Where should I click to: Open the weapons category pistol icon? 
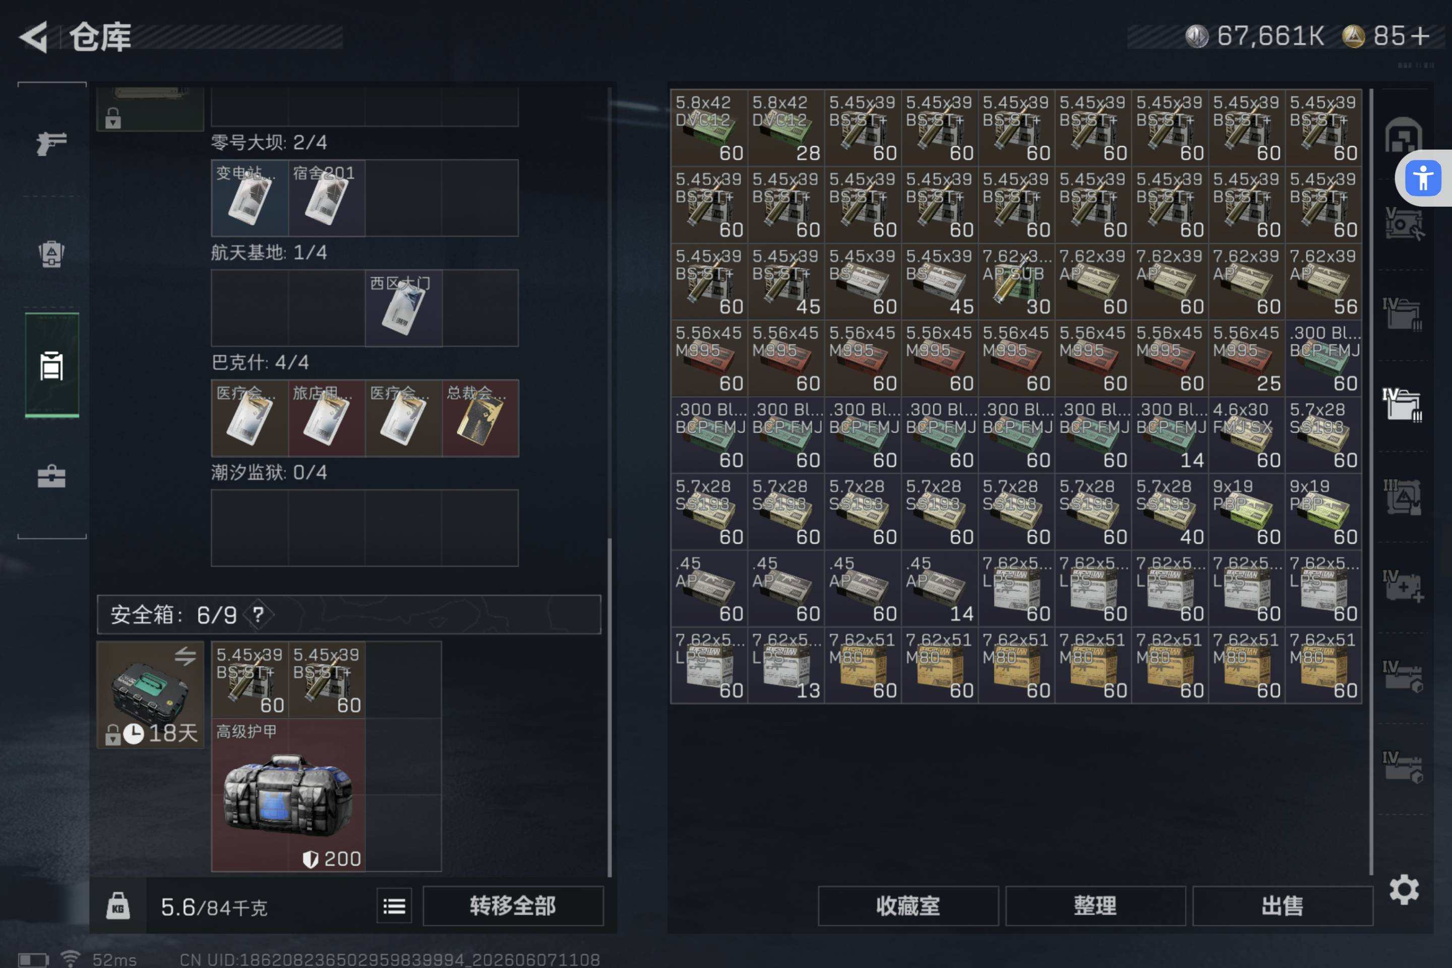coord(52,143)
